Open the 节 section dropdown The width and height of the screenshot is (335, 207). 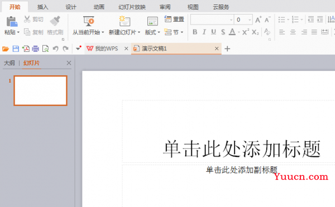182,32
